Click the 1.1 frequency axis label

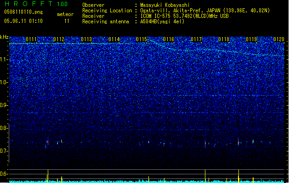coord(4,59)
